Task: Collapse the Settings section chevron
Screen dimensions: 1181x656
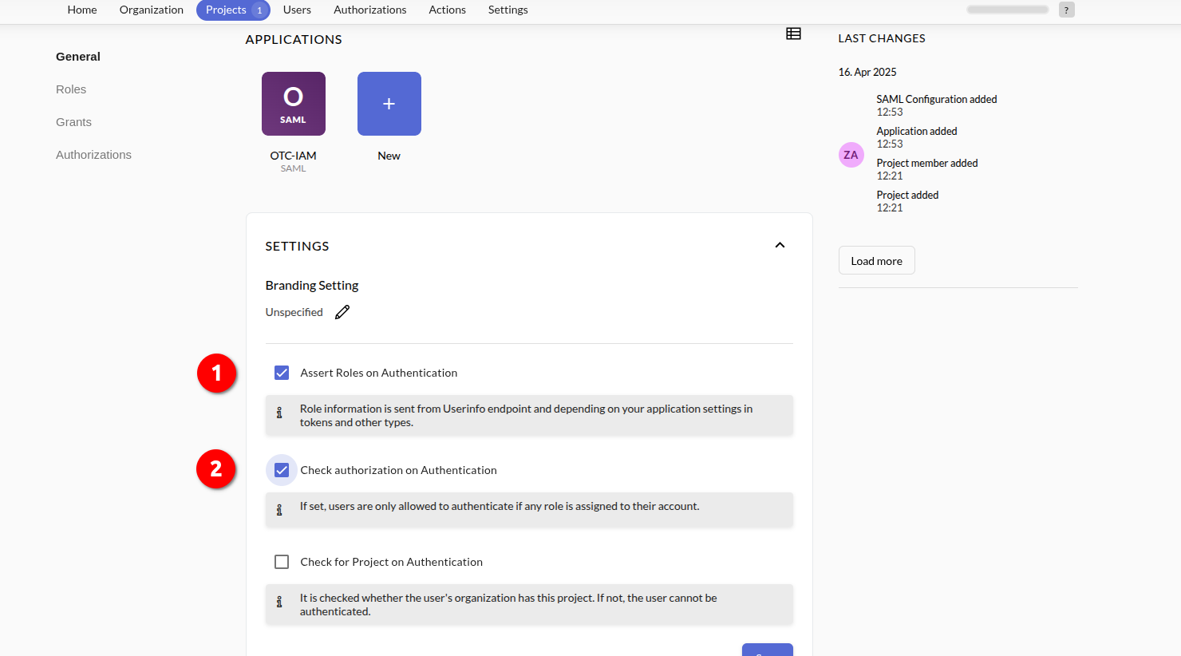Action: (x=780, y=246)
